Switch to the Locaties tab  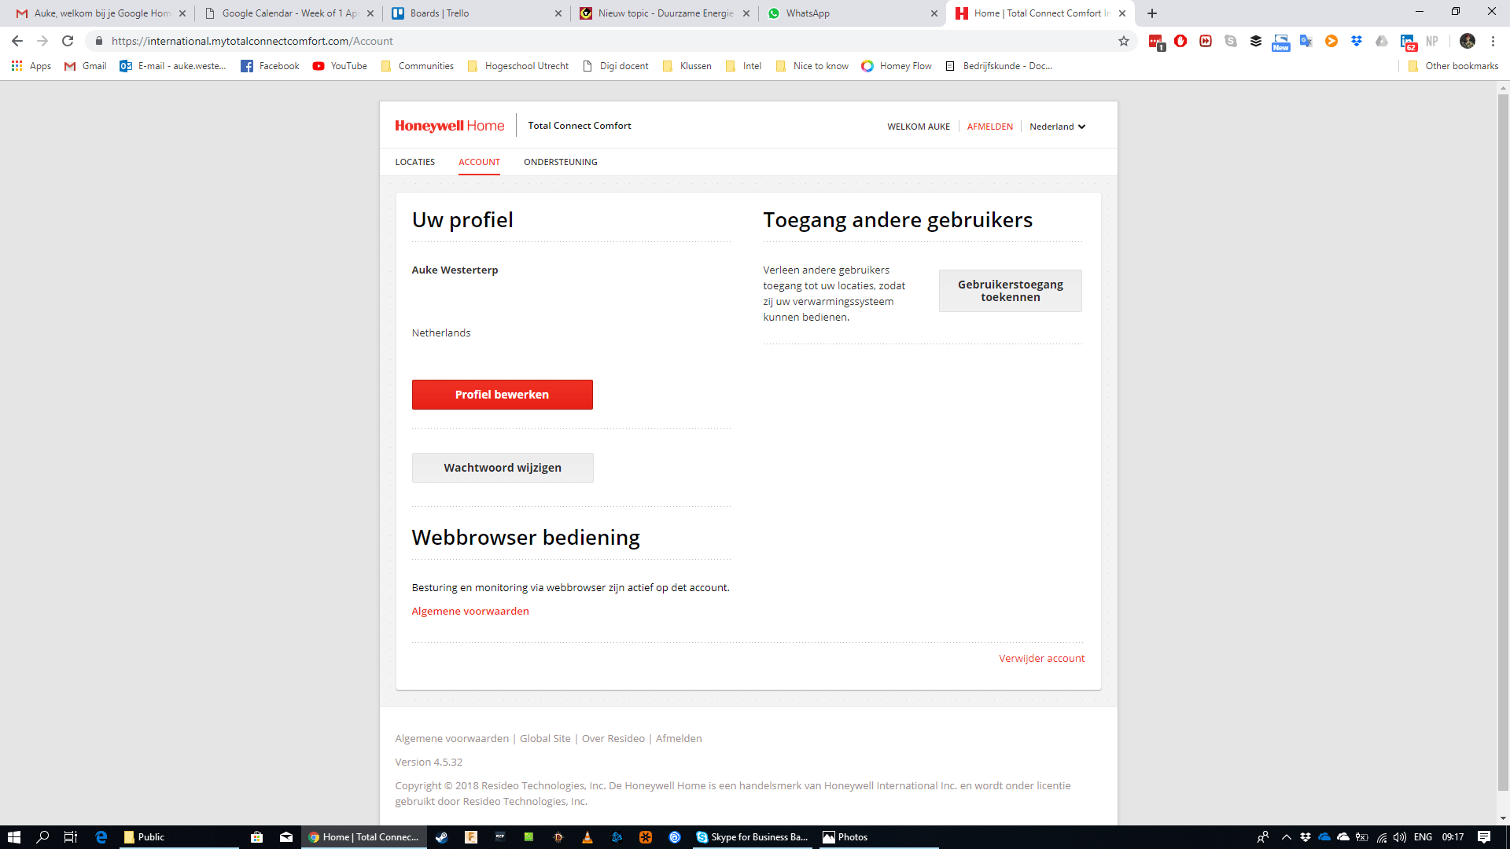[414, 162]
